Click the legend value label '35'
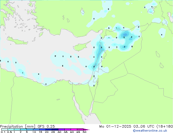Viewport: 173px width, 133px height. [x=65, y=132]
